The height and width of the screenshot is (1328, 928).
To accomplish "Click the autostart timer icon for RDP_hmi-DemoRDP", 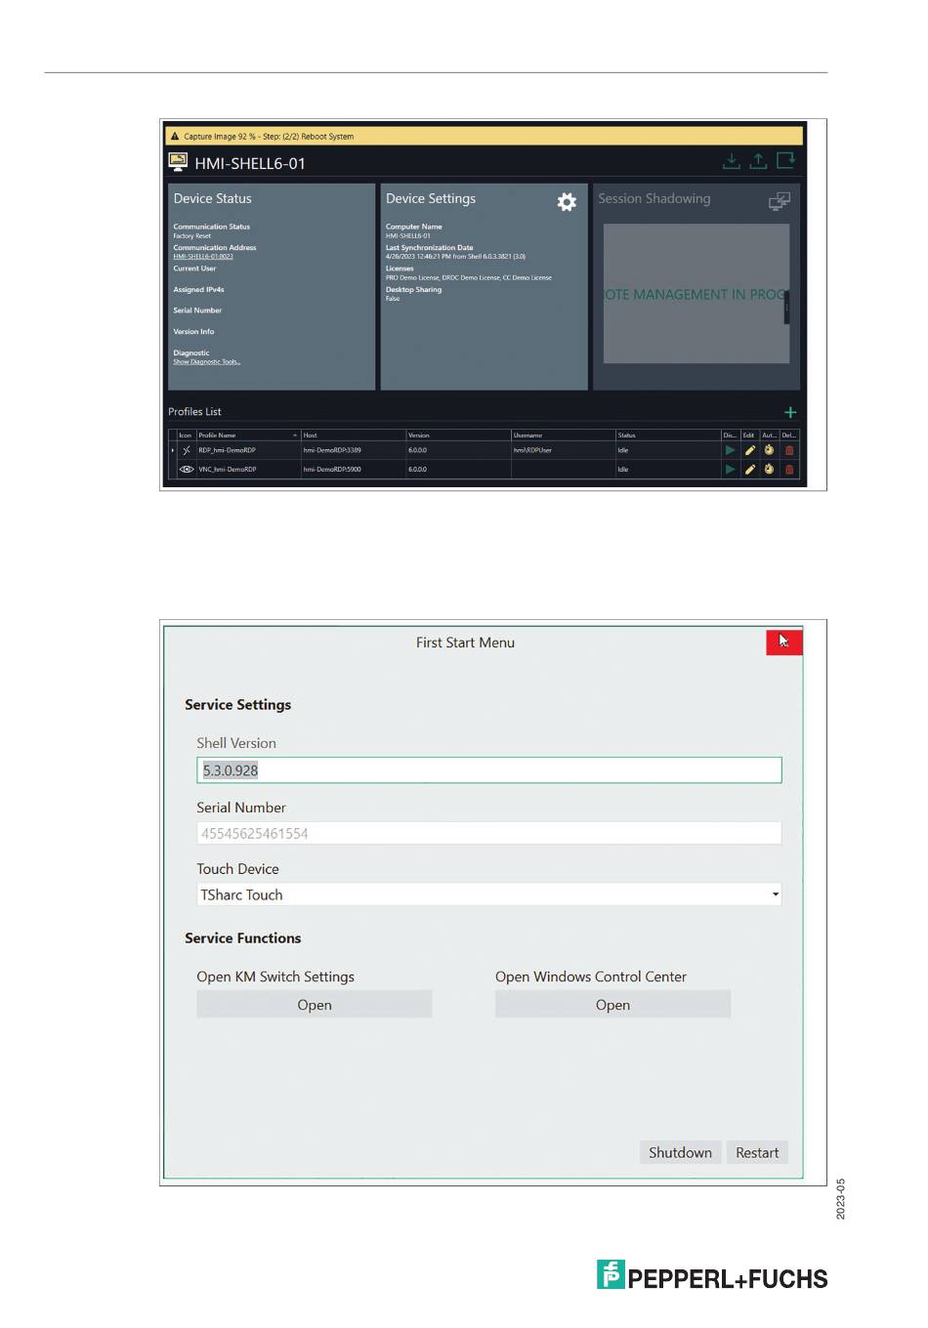I will pos(770,450).
